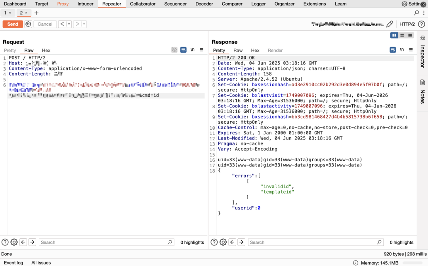This screenshot has height=266, width=428.
Task: Close Repeater tab 2
Action: pyautogui.click(x=26, y=13)
